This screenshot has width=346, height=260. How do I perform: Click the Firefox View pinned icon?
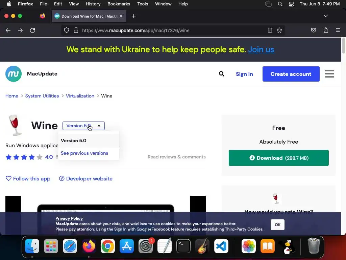(43, 16)
